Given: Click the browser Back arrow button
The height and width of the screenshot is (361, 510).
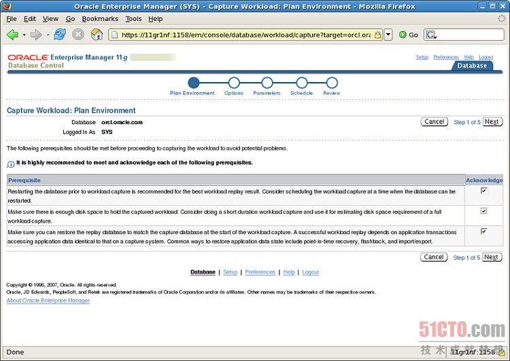Looking at the screenshot, I should click(x=13, y=35).
